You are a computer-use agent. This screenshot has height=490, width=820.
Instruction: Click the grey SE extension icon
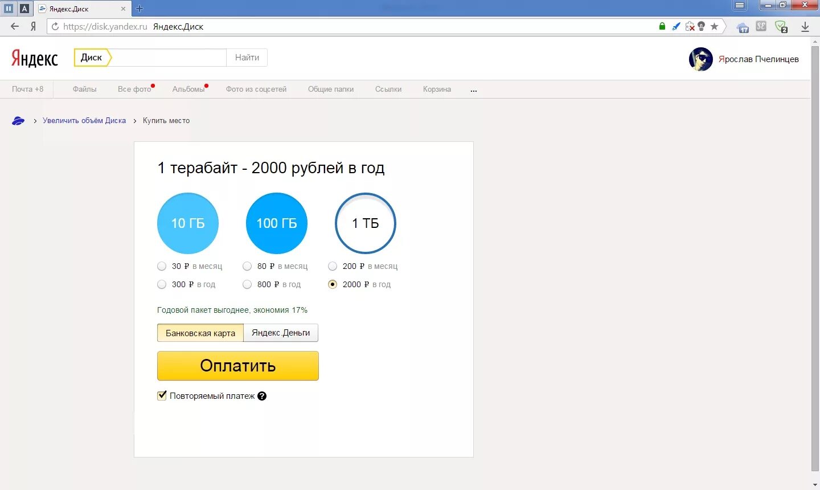[761, 26]
